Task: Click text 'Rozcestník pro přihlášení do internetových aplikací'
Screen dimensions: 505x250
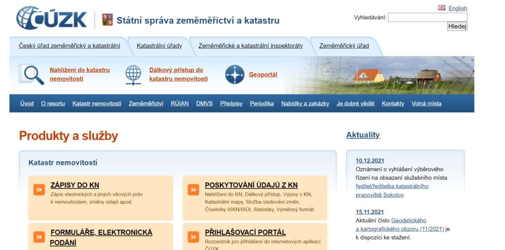Action: tap(263, 242)
